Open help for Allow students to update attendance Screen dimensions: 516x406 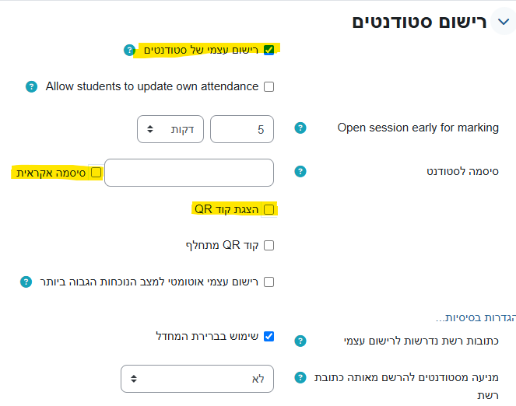(x=31, y=86)
